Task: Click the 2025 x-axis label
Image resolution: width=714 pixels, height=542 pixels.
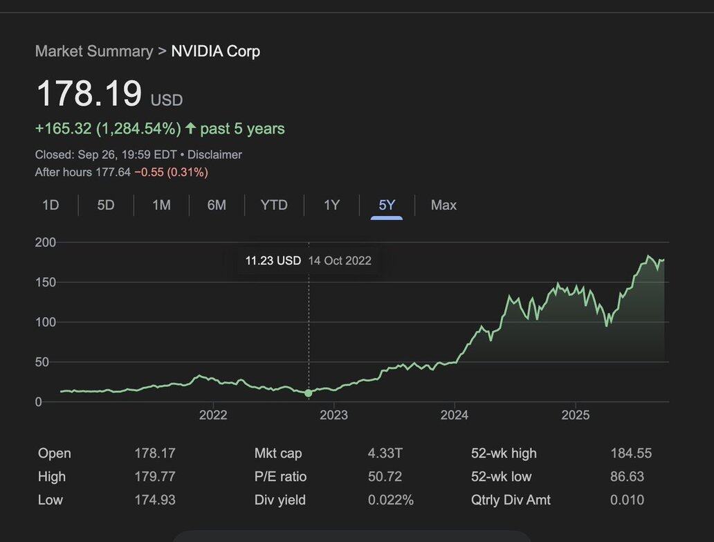Action: (576, 415)
